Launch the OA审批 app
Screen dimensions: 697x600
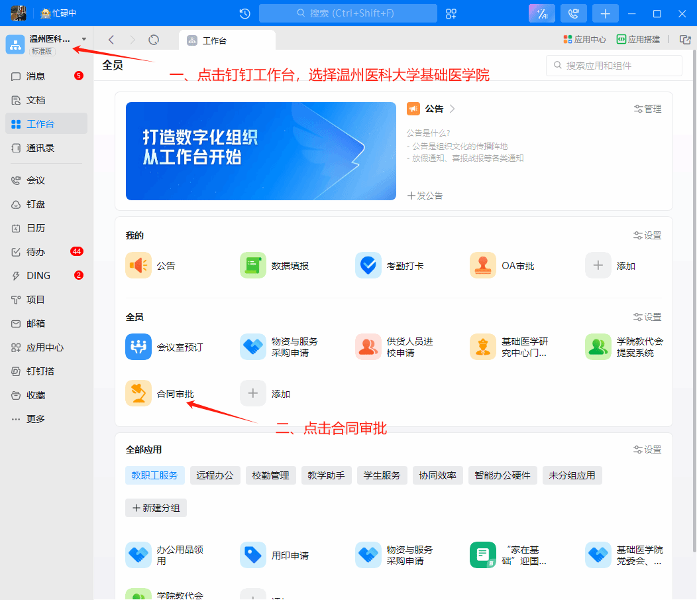(x=483, y=265)
